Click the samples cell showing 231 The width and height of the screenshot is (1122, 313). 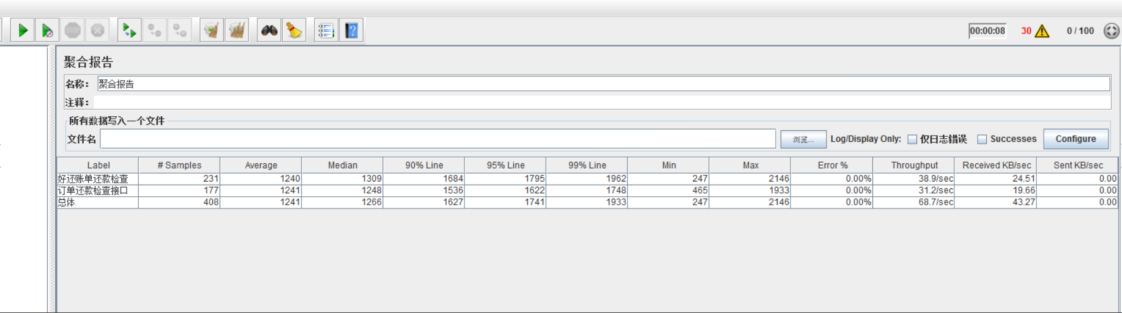click(x=179, y=179)
